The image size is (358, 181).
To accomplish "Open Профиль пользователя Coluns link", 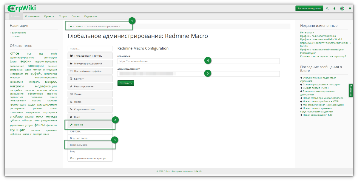I will point(318,36).
